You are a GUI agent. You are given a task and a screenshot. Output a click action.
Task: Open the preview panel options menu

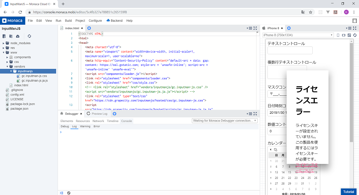coord(349,28)
